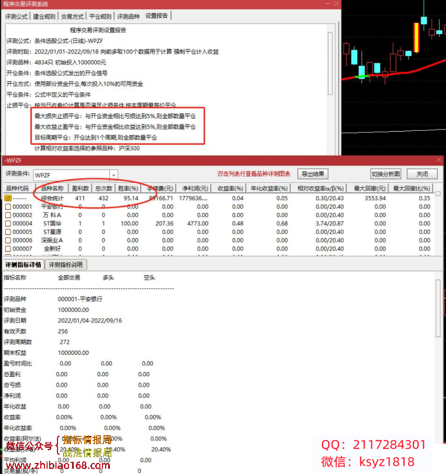Click the folder icon on 综合统计 row

(x=8, y=198)
